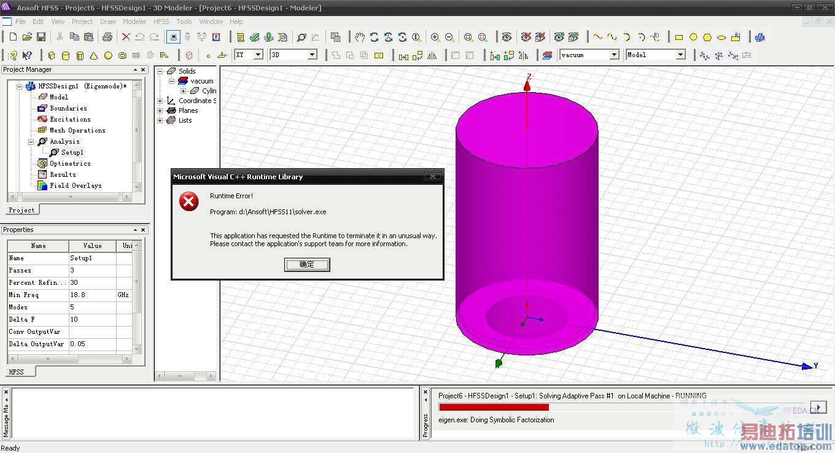Click the Zoom Out magnifier icon
835x453 pixels.
pos(449,37)
